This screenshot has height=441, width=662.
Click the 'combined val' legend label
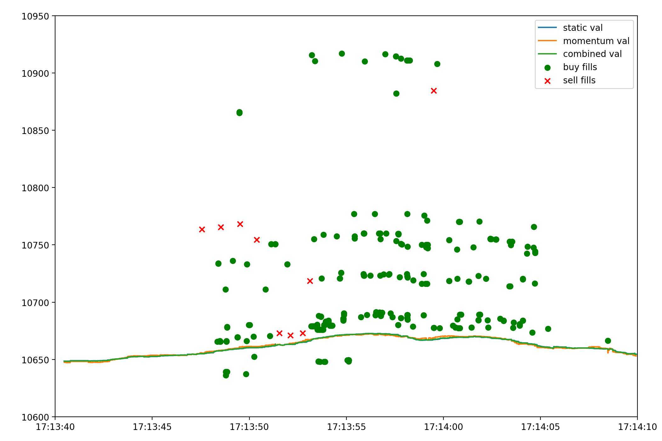coord(592,54)
